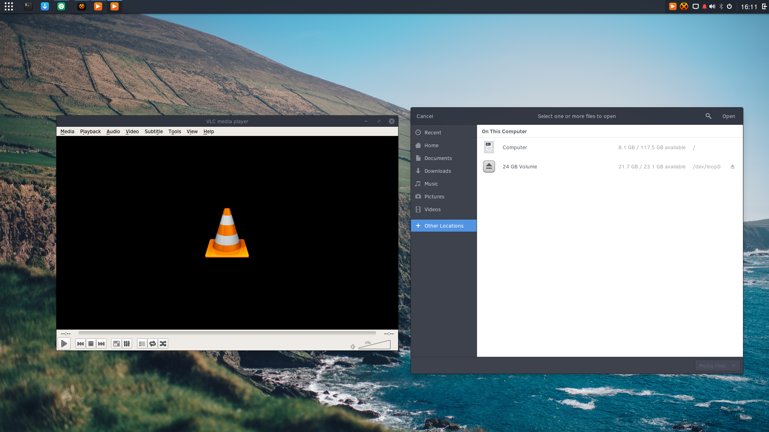Open notifications bell in tray

coord(705,6)
